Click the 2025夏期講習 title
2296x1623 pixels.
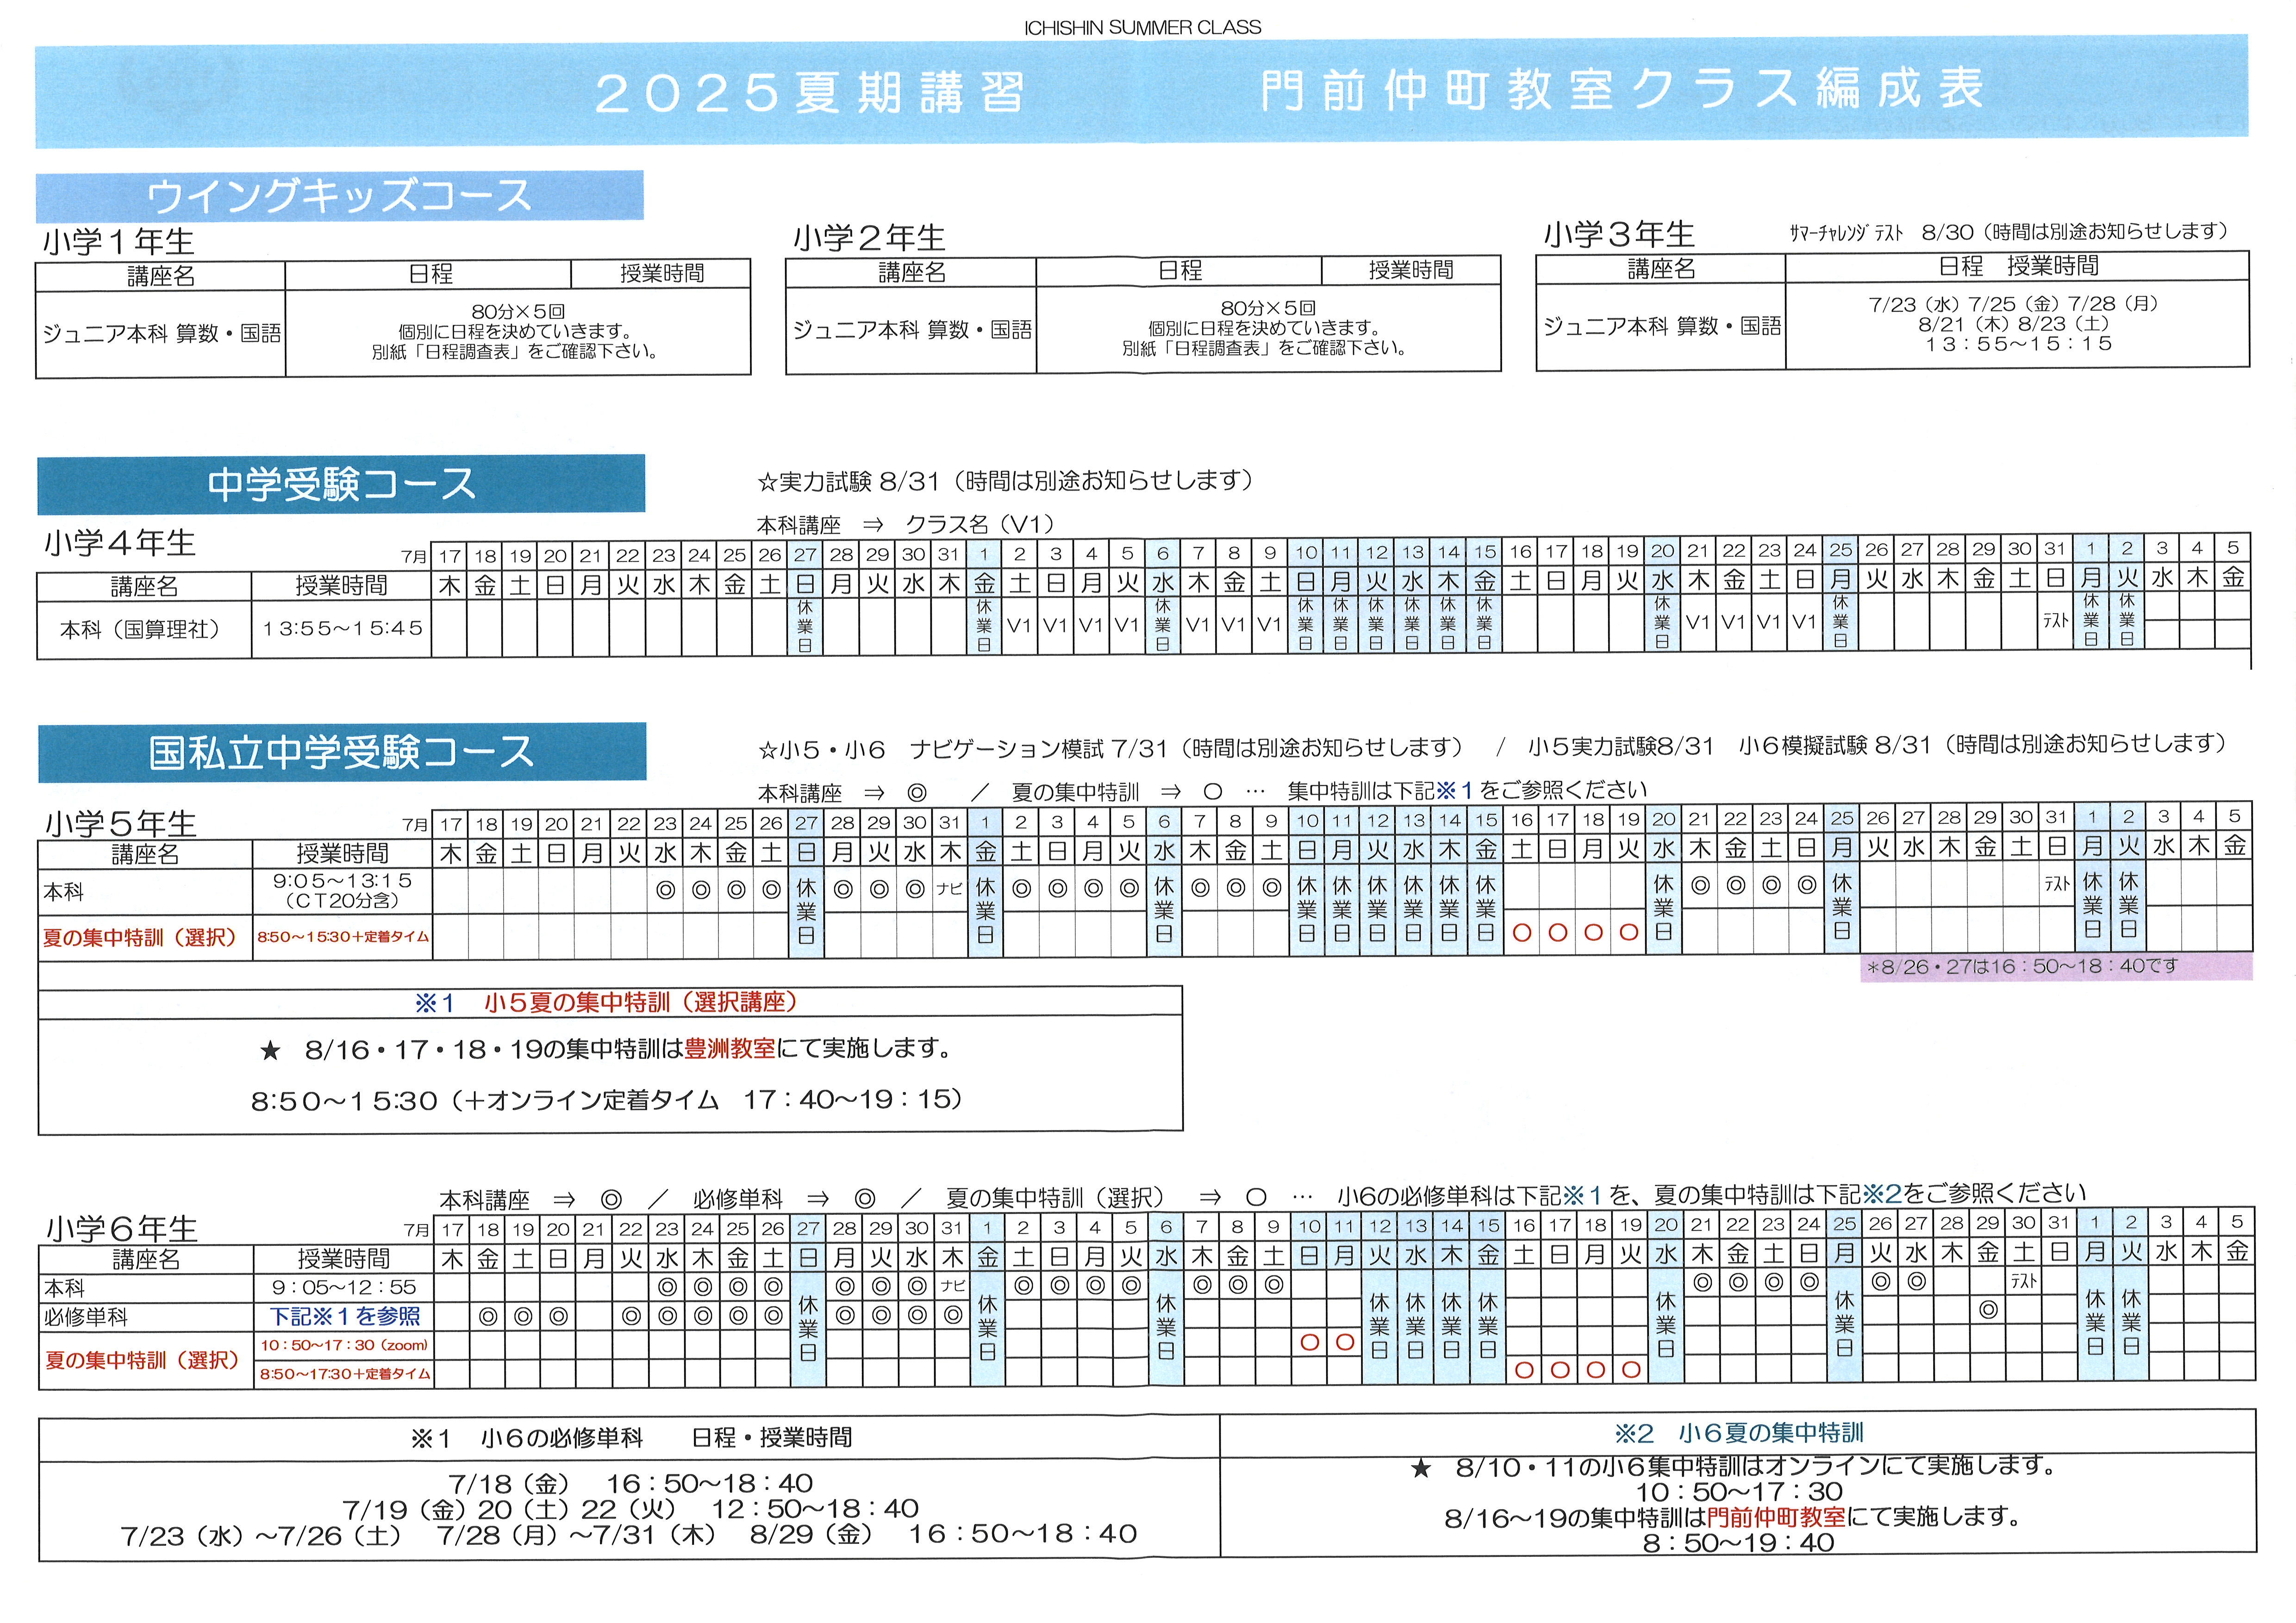(x=810, y=93)
